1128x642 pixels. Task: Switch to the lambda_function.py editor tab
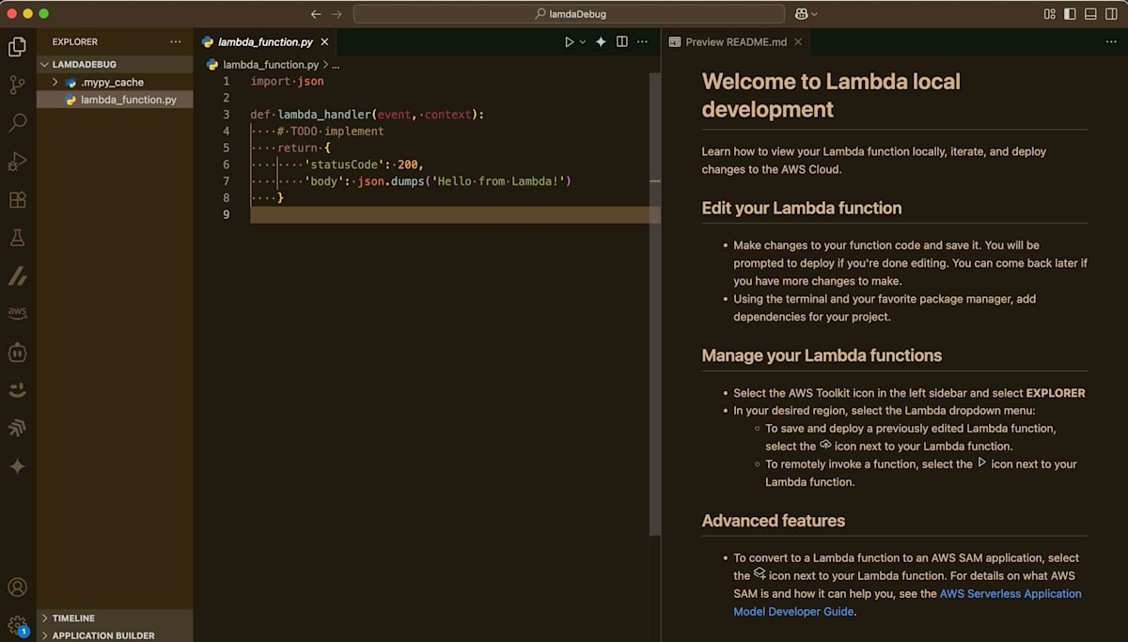click(266, 42)
